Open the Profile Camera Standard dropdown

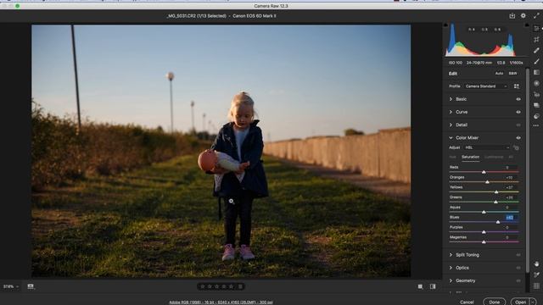[x=486, y=86]
